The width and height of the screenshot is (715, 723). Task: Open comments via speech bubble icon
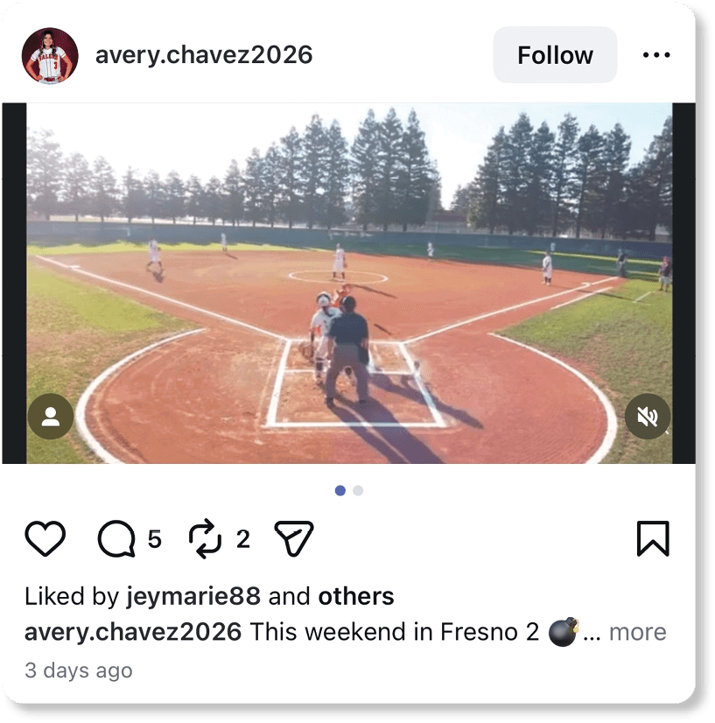pyautogui.click(x=116, y=538)
